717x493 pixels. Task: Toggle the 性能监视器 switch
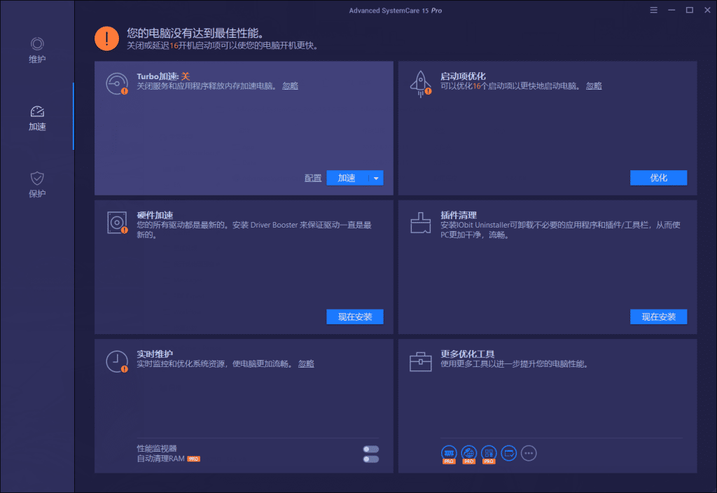click(x=371, y=449)
